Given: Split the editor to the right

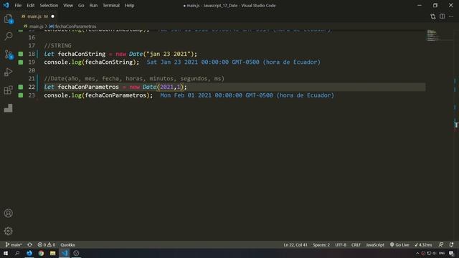Looking at the screenshot, I should (x=442, y=16).
